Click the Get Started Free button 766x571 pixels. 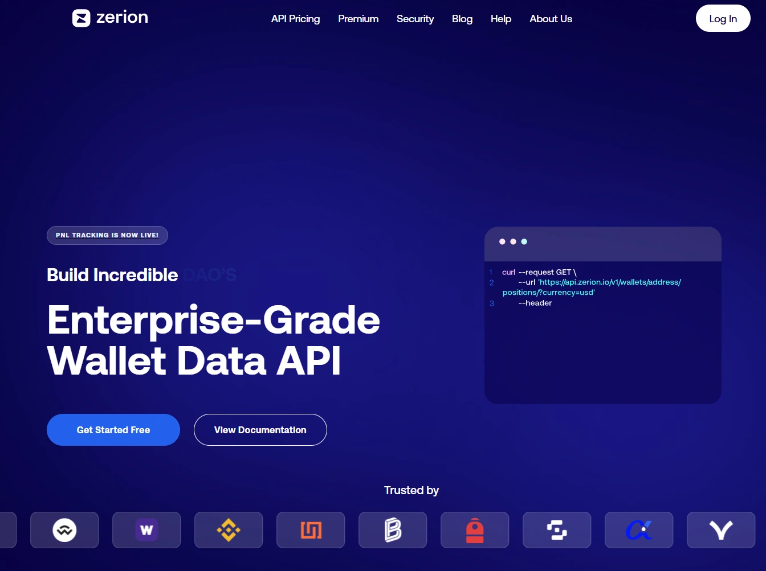coord(113,430)
